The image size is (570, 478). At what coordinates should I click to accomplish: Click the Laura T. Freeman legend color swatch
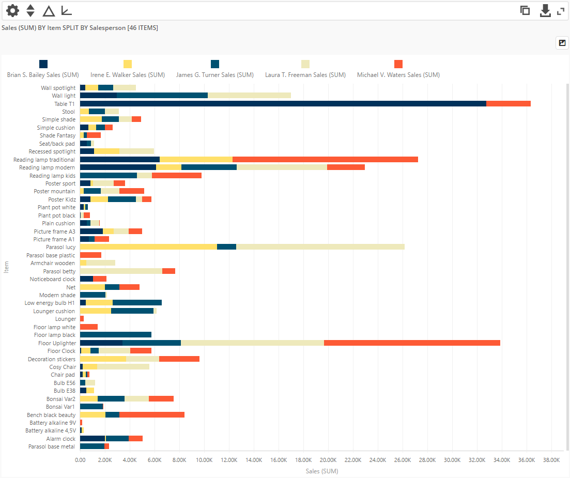point(305,64)
